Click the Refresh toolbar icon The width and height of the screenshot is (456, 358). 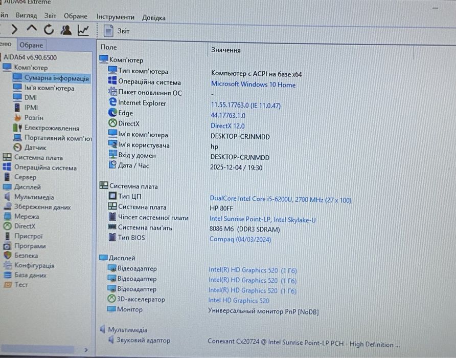tap(49, 29)
